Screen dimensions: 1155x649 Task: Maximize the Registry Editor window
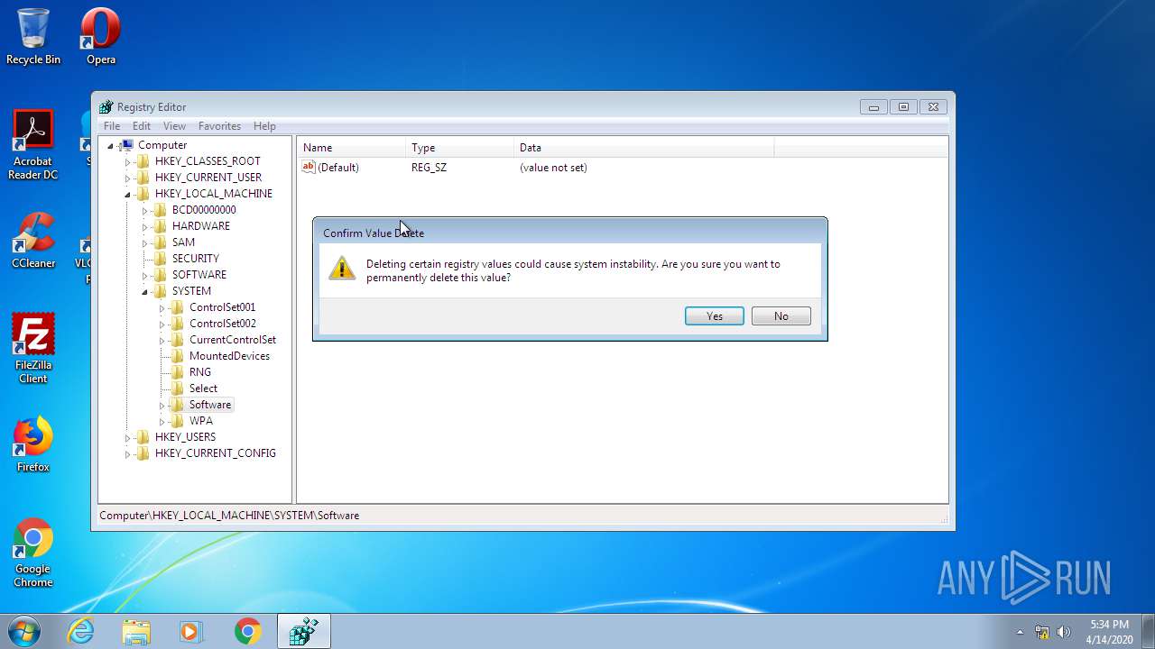click(903, 106)
